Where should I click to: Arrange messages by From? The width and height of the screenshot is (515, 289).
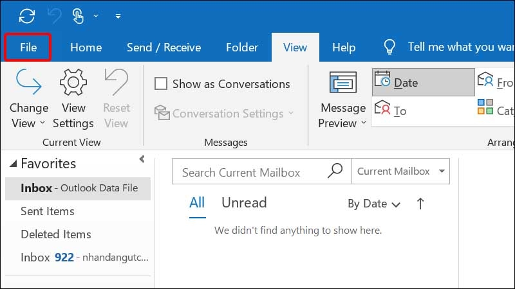(x=495, y=82)
